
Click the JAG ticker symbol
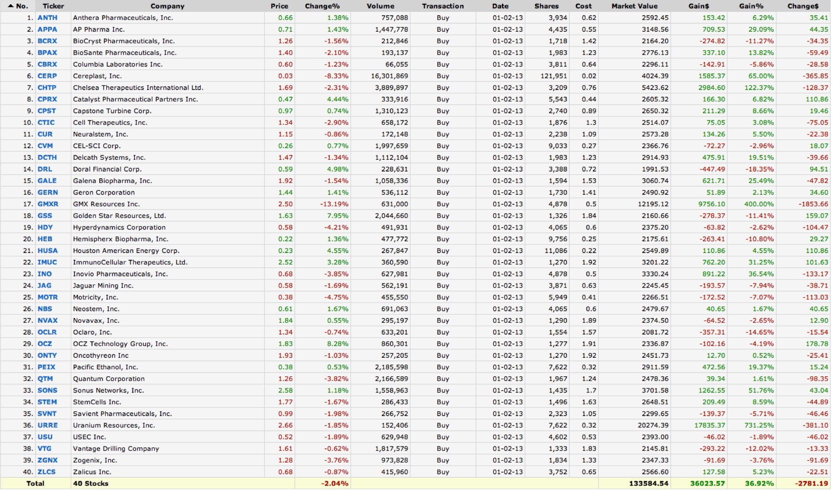point(45,286)
